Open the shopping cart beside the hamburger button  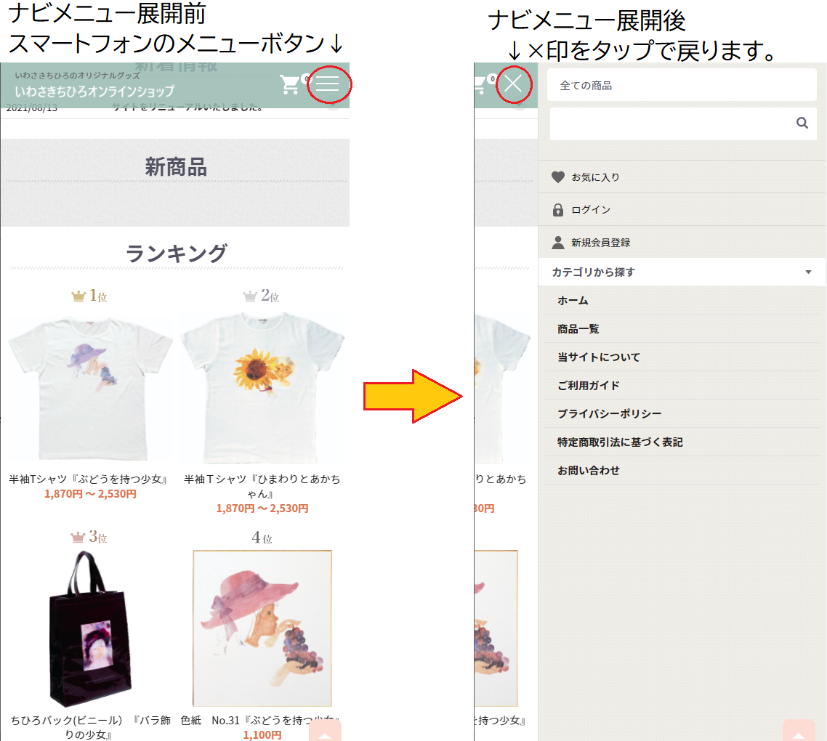(x=289, y=84)
